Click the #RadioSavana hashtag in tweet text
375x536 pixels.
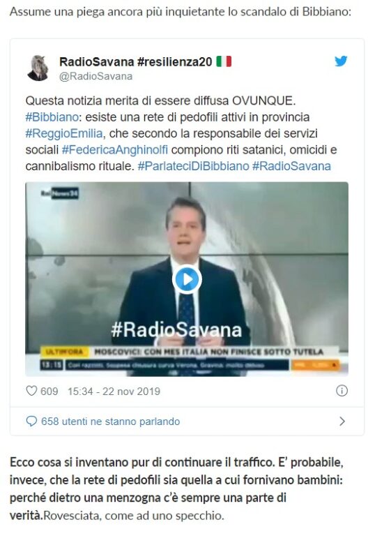pyautogui.click(x=291, y=166)
